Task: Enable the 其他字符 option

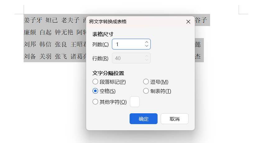Action: click(95, 102)
